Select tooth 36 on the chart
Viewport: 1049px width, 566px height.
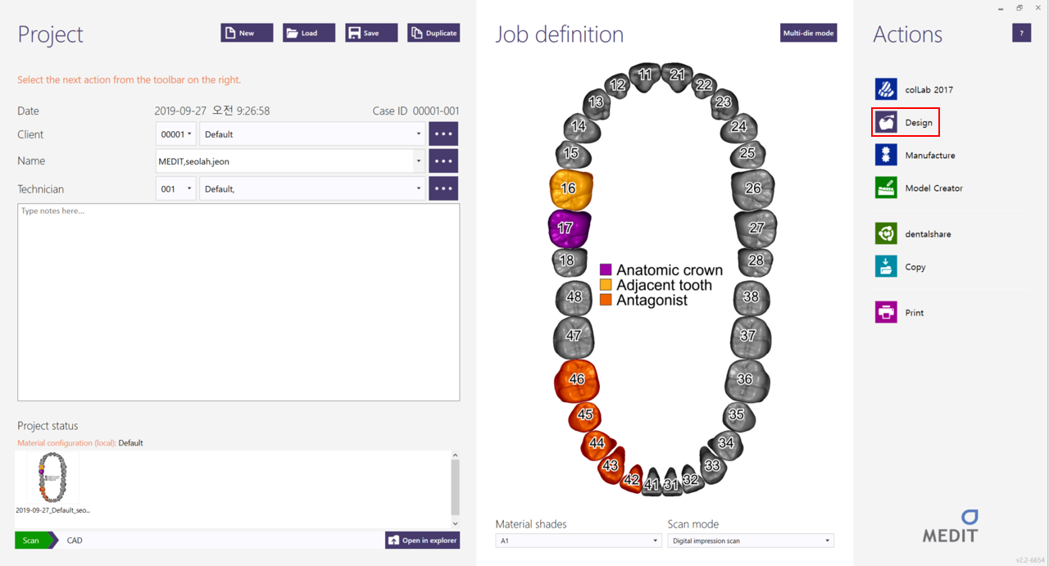point(746,379)
